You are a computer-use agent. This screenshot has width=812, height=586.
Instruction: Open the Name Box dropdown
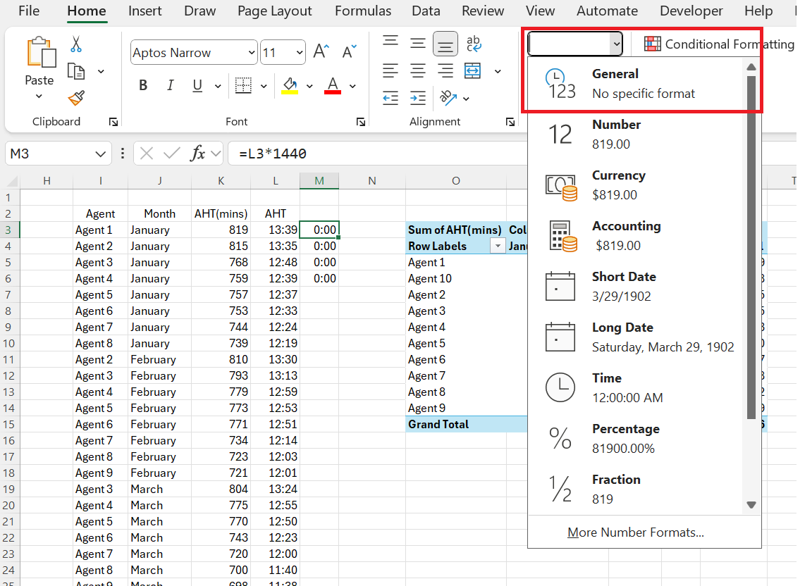101,154
